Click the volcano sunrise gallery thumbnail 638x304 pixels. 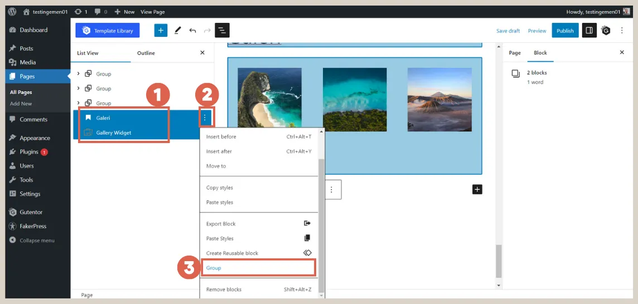(439, 100)
